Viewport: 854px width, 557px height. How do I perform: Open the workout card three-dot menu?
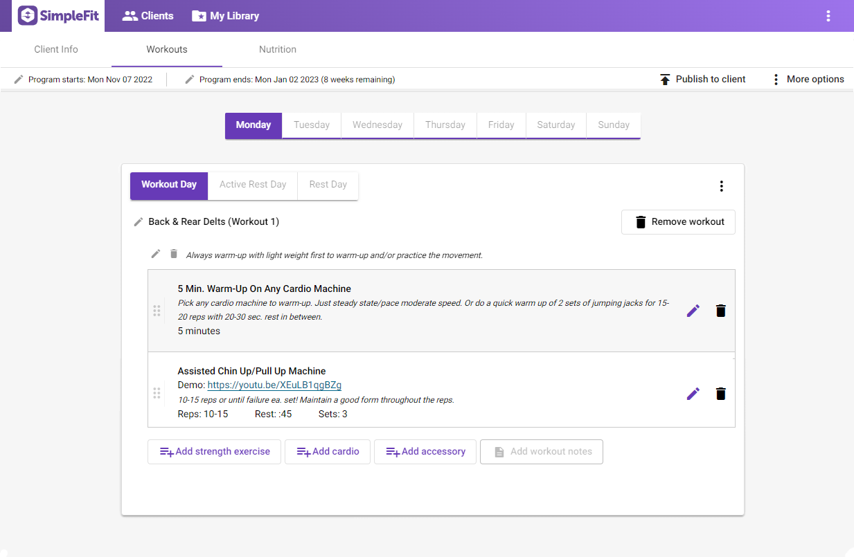tap(721, 185)
